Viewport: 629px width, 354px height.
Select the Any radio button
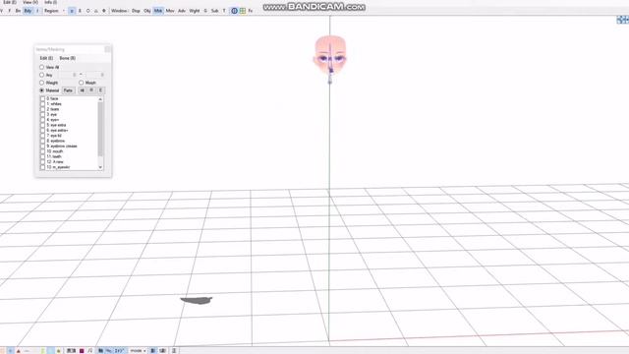point(41,75)
